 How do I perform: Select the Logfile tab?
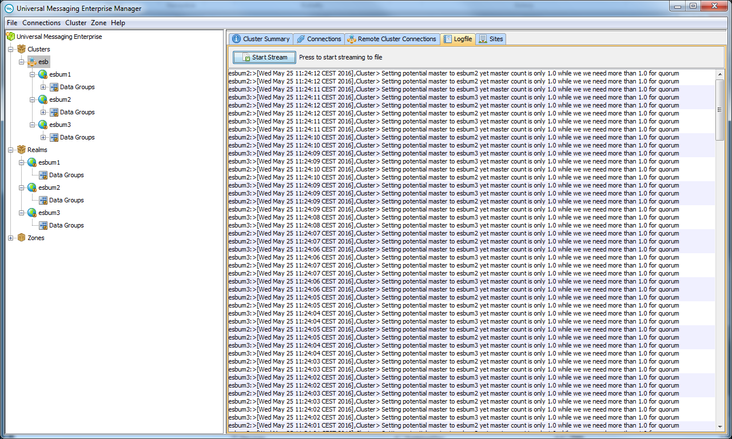[x=457, y=39]
